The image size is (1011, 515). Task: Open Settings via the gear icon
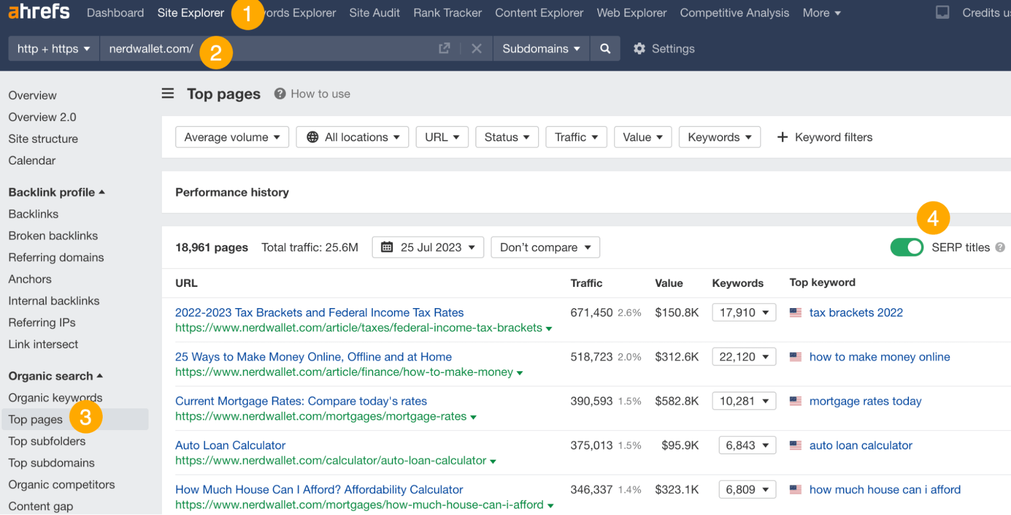[x=639, y=48]
